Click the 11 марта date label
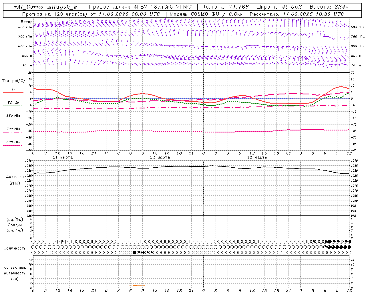 pyautogui.click(x=63, y=157)
